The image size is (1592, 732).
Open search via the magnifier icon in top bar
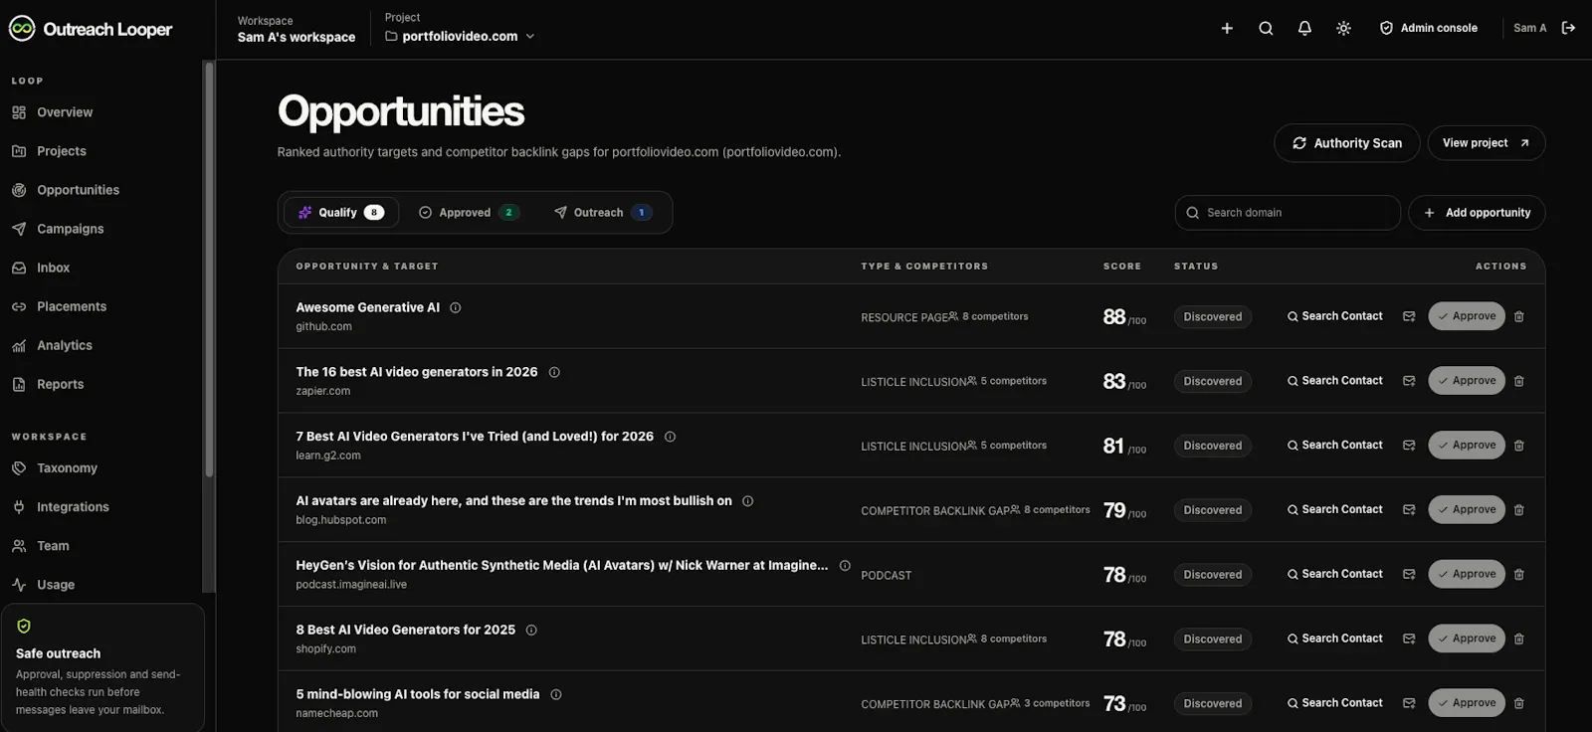(1266, 28)
